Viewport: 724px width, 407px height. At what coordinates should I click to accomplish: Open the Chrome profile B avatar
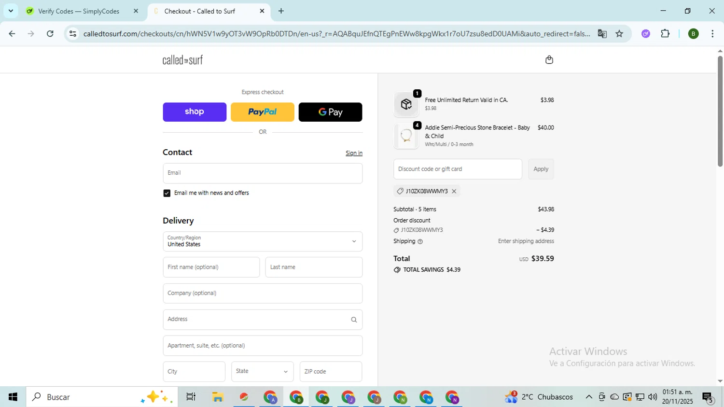(x=693, y=34)
